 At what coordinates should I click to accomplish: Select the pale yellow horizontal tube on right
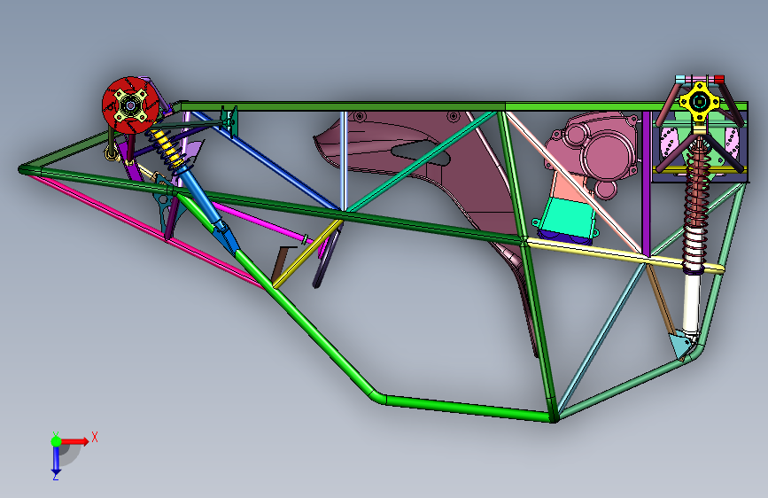click(x=624, y=255)
